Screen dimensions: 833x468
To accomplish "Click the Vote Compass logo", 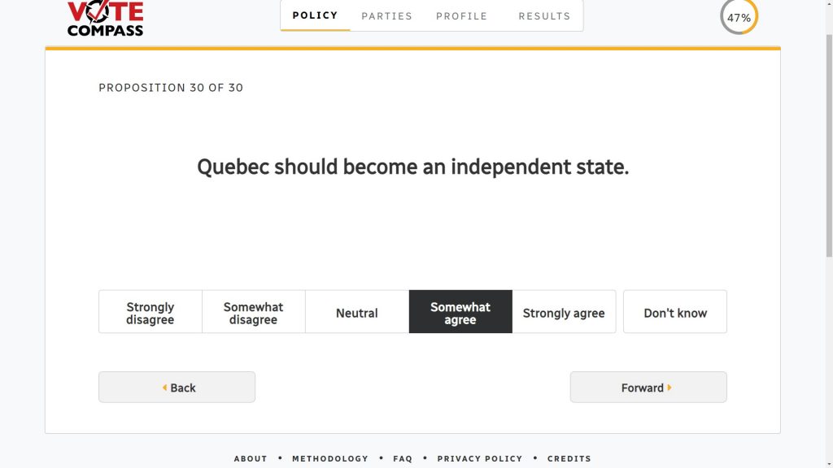I will tap(105, 18).
